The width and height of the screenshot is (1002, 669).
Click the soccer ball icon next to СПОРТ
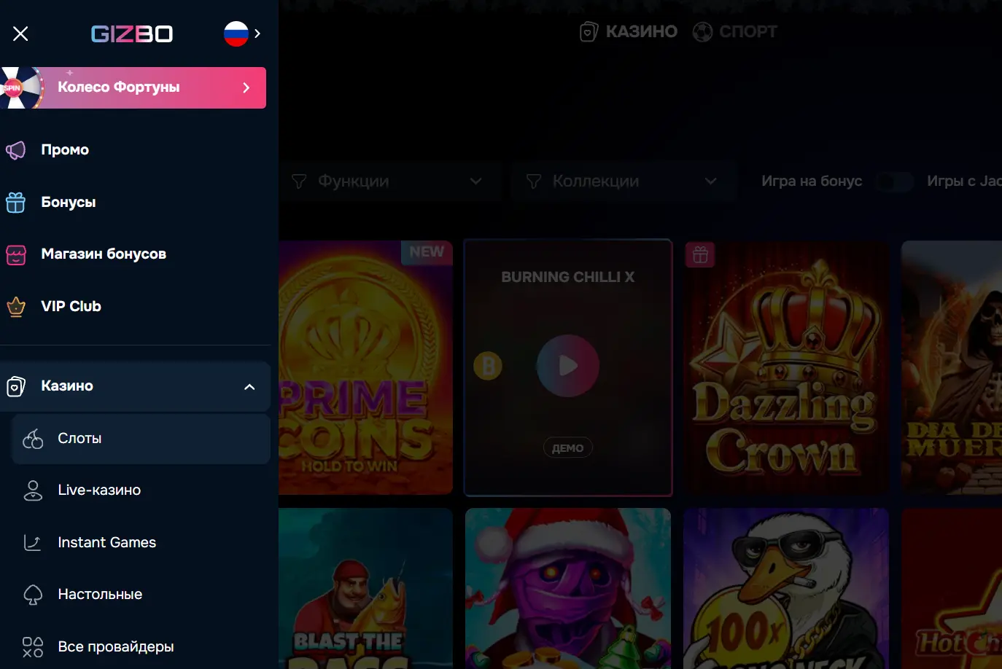[702, 31]
